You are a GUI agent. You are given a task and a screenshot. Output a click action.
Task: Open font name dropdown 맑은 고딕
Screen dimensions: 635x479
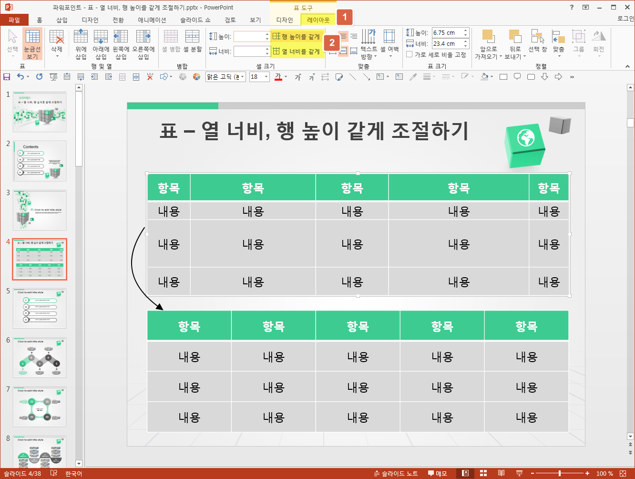pos(243,77)
